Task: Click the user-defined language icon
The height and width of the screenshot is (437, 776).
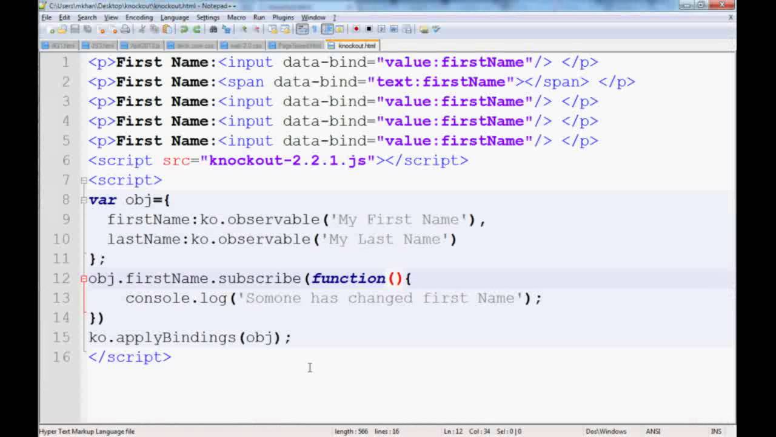Action: (339, 29)
